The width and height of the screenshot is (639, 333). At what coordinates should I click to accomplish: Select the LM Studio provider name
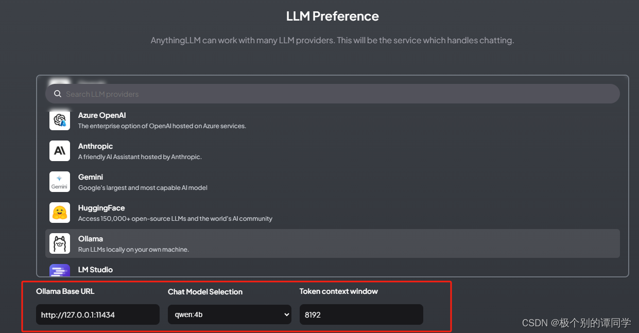coord(95,270)
